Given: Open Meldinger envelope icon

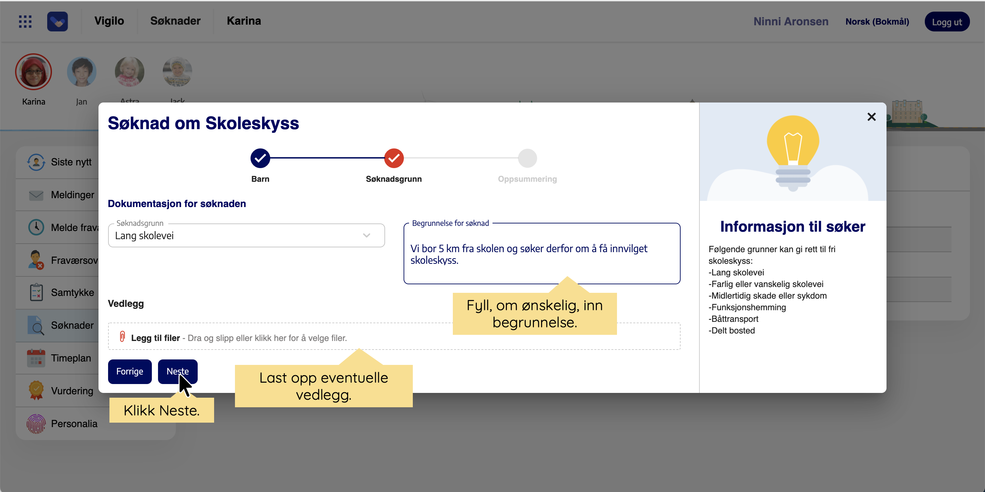Looking at the screenshot, I should (36, 195).
